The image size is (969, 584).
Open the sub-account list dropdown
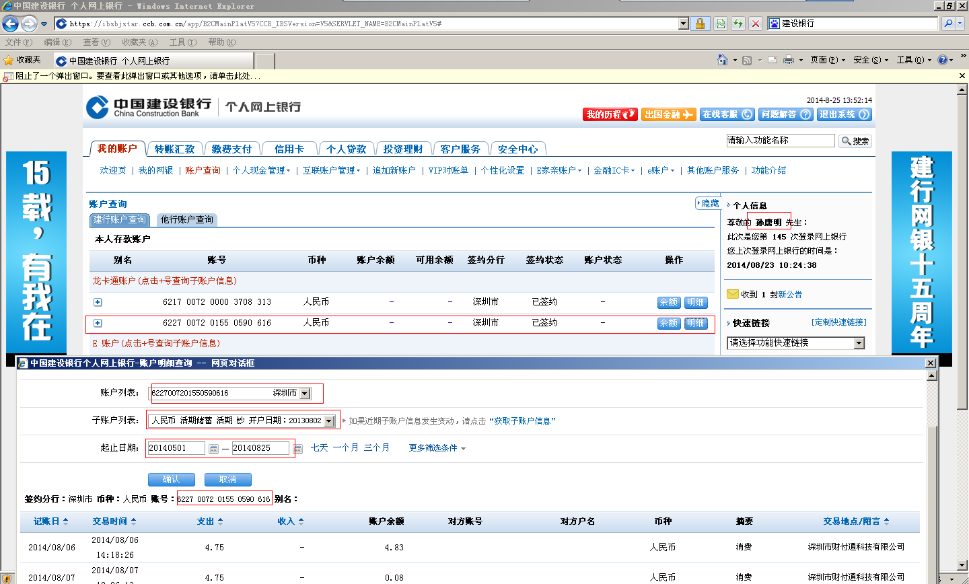click(x=329, y=421)
